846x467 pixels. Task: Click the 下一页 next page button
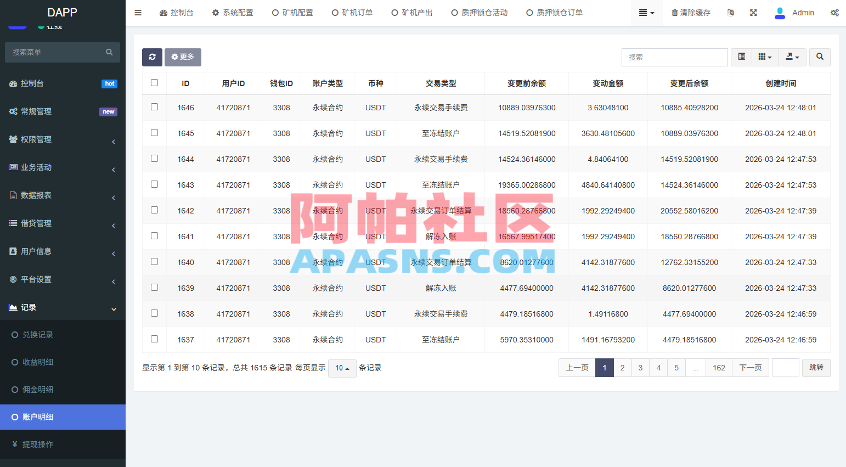click(751, 368)
